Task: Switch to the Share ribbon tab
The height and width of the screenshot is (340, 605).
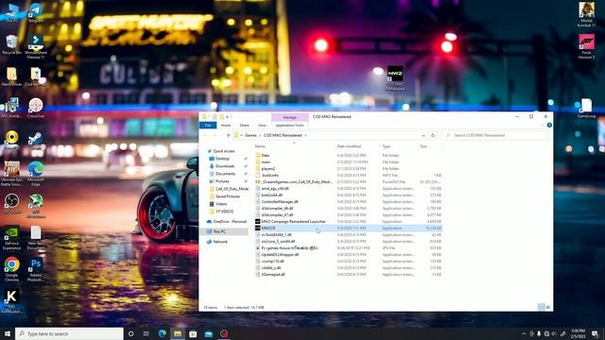Action: [244, 126]
